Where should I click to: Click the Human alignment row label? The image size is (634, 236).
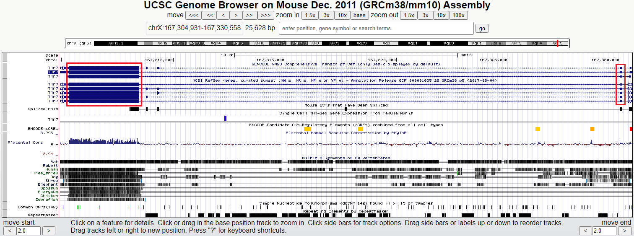coord(52,169)
